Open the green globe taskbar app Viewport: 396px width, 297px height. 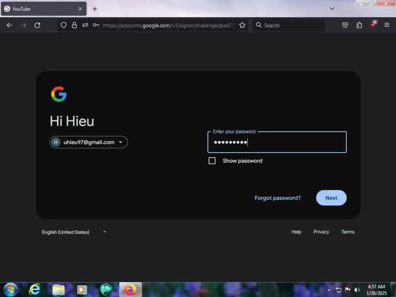[106, 290]
